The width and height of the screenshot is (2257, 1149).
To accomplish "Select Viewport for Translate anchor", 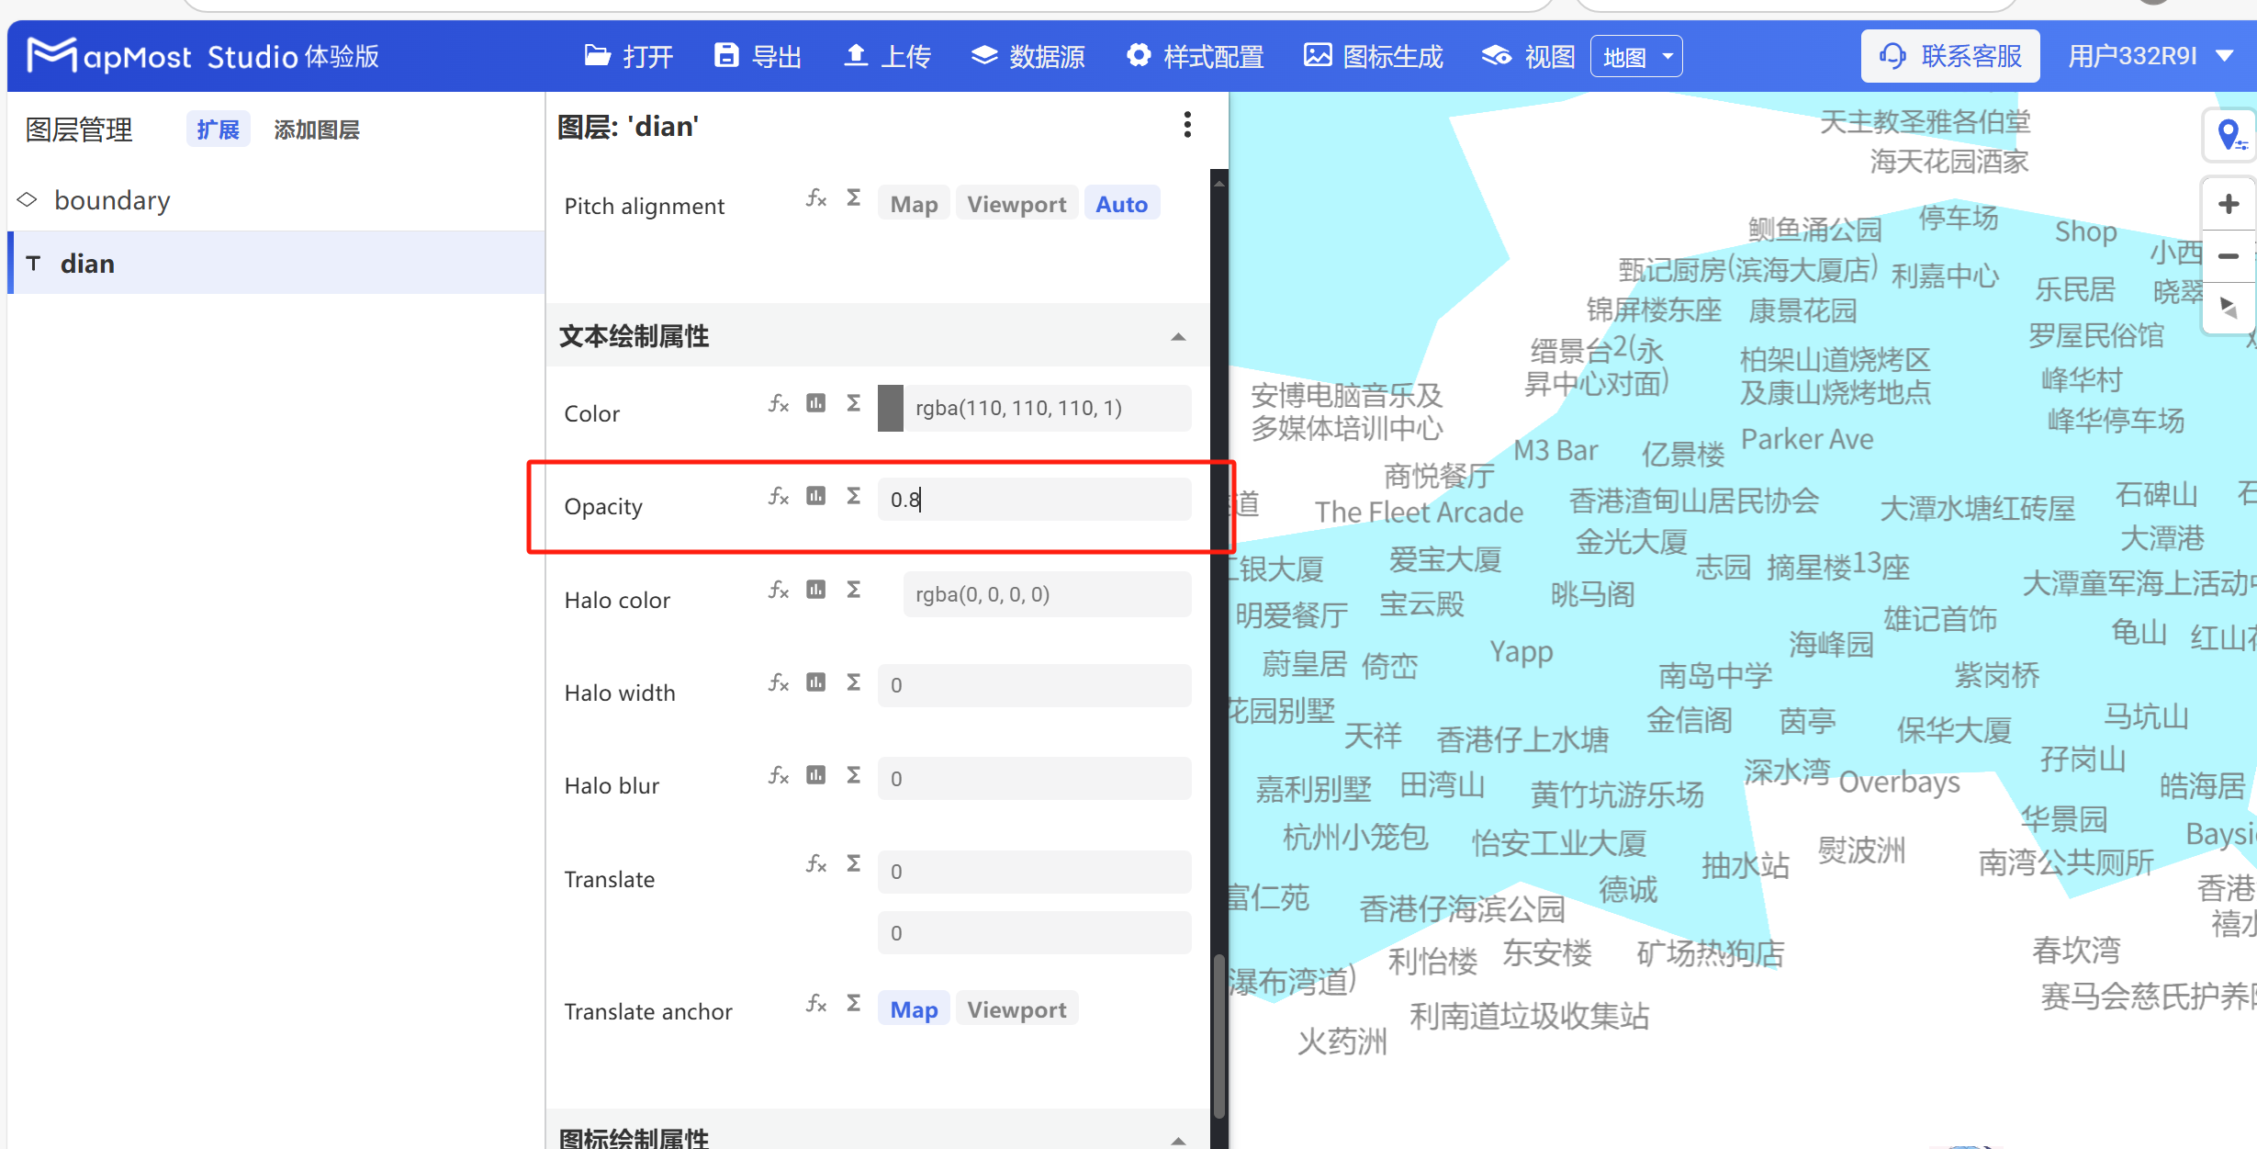I will click(x=1016, y=1008).
